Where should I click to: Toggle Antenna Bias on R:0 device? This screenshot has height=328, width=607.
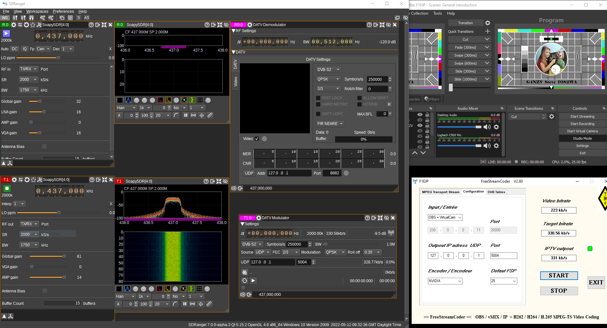tap(44, 146)
